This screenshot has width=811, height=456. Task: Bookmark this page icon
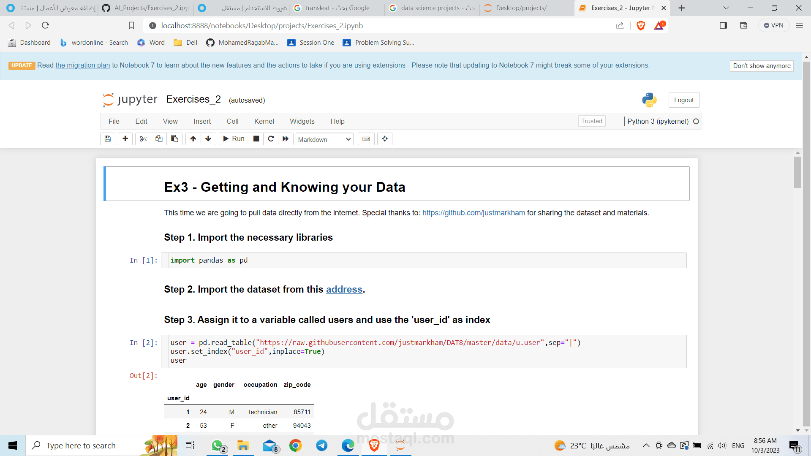tap(131, 26)
